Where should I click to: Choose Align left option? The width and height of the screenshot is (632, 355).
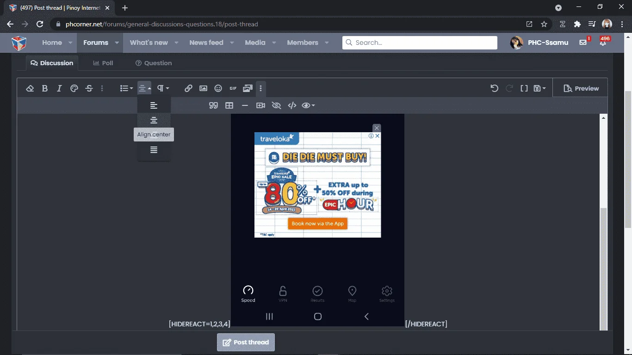[154, 105]
